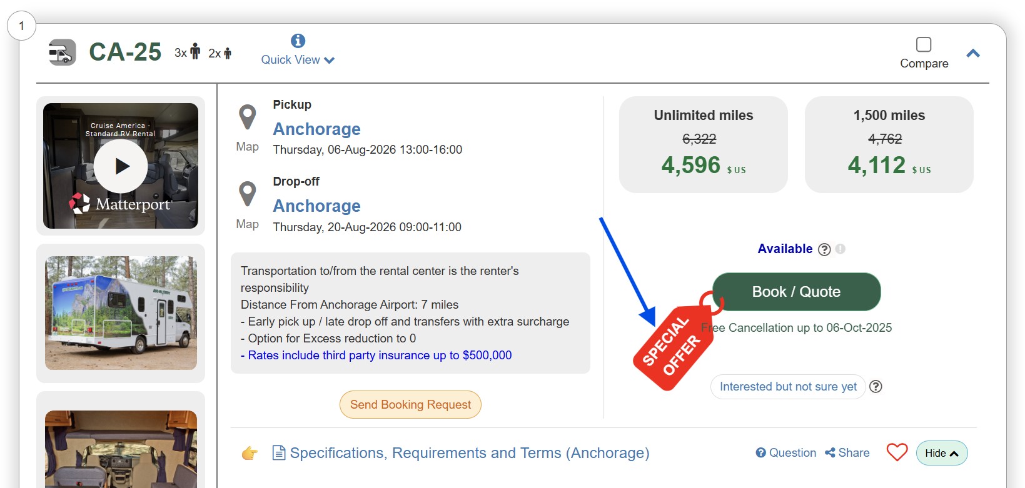Screen dimensions: 1025x488
Task: Tick the Compare checkbox
Action: [x=923, y=44]
